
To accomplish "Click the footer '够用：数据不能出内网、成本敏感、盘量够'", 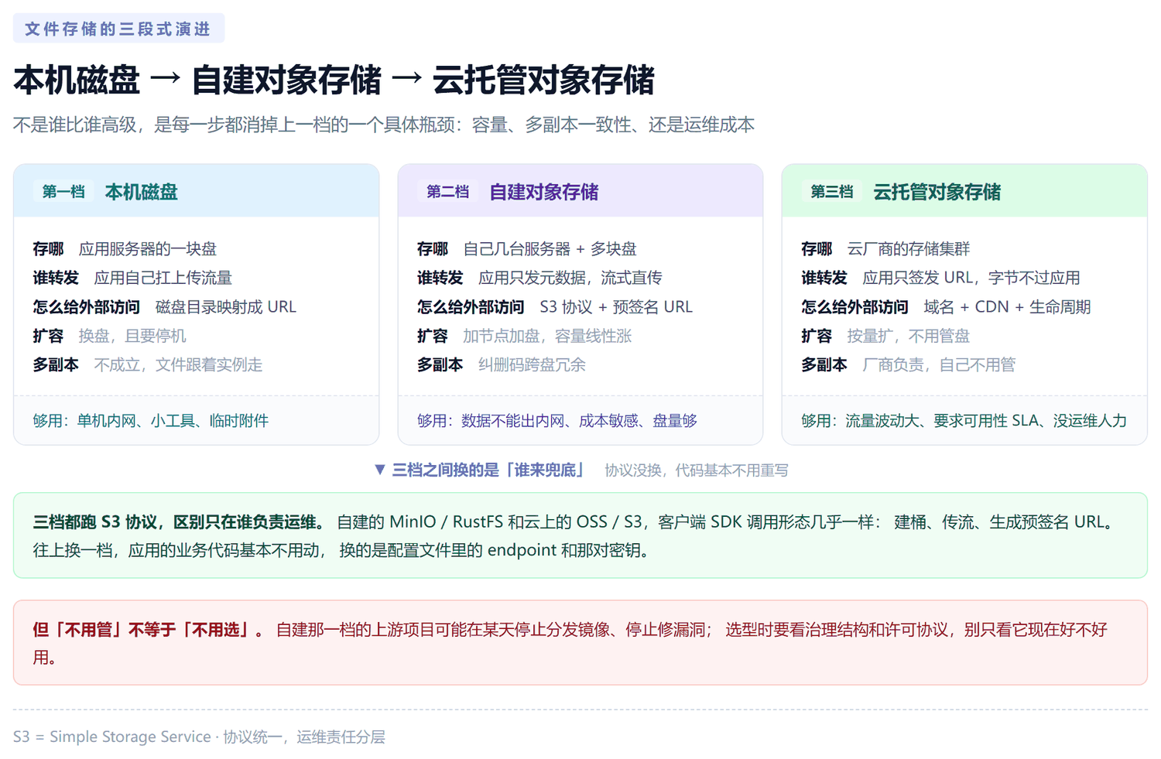I will 557,421.
